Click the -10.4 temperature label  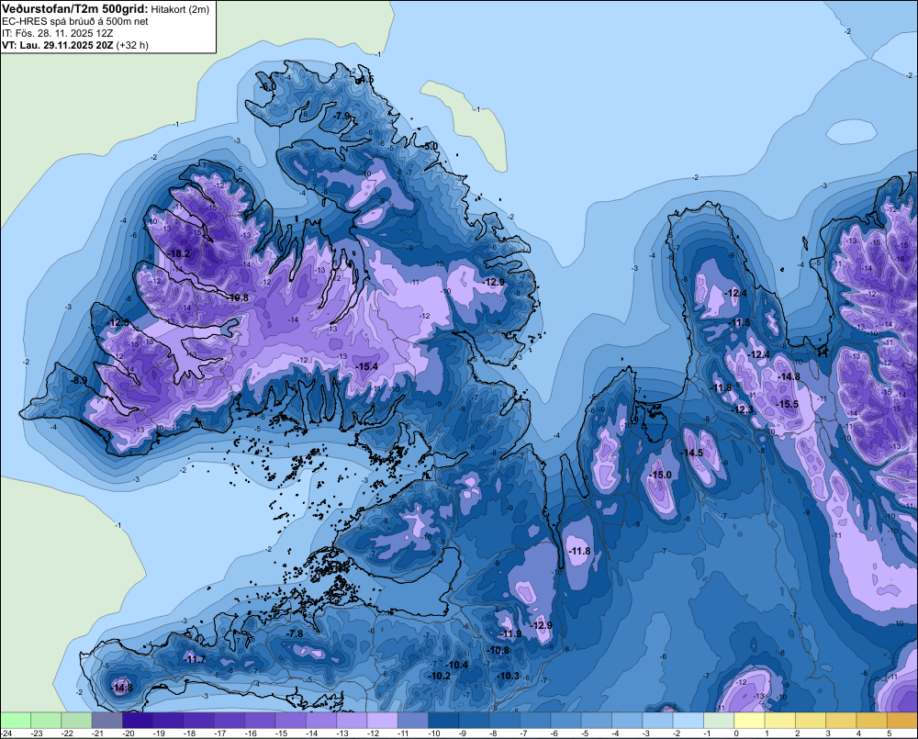click(456, 665)
